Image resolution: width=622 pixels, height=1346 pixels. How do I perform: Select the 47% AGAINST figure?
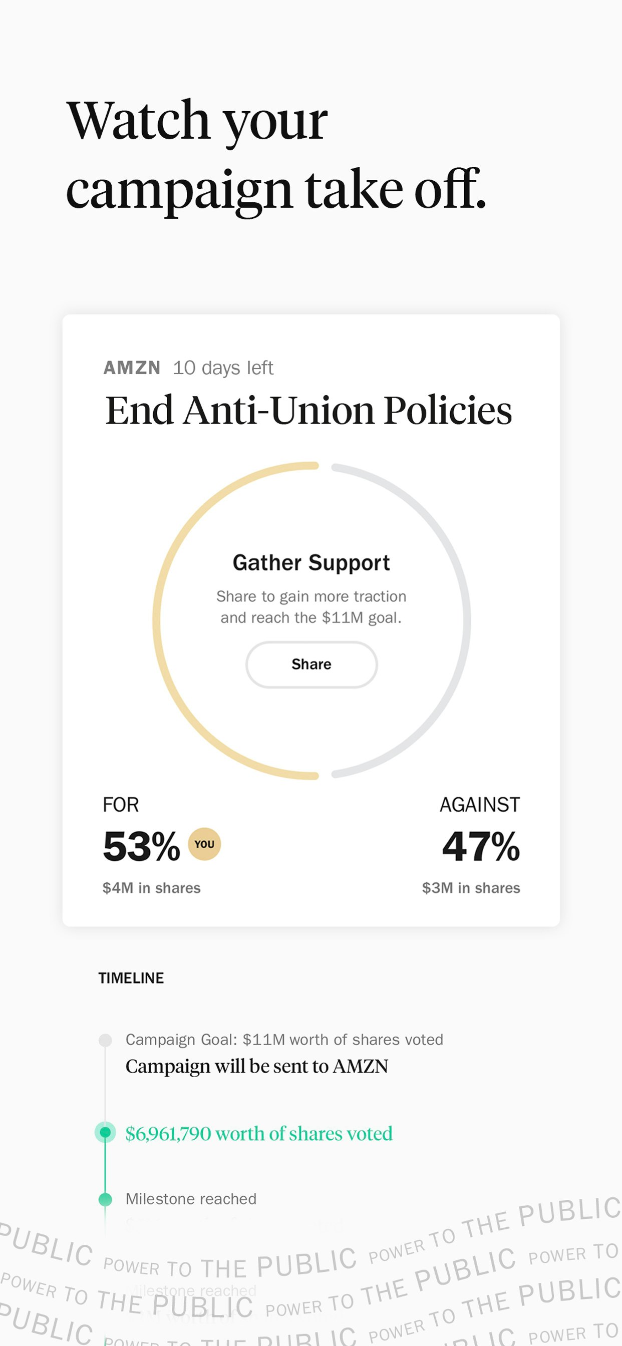click(481, 846)
